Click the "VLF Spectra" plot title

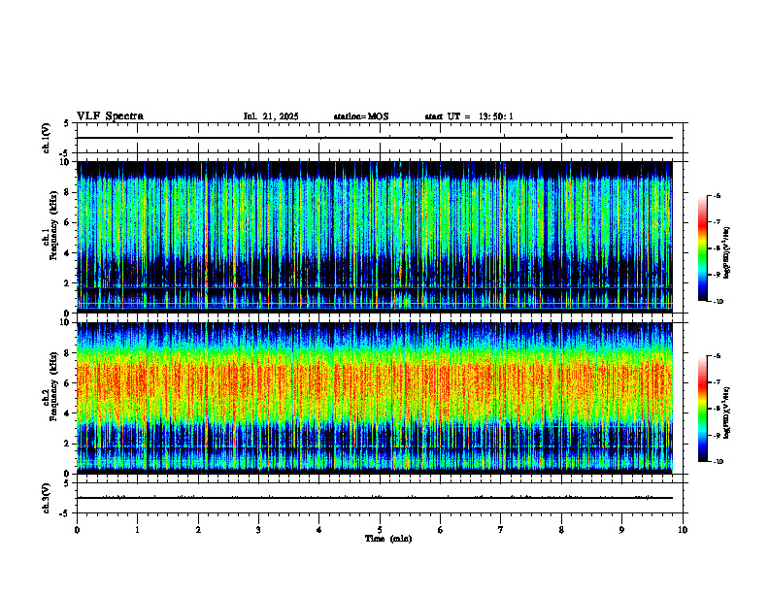pos(110,116)
